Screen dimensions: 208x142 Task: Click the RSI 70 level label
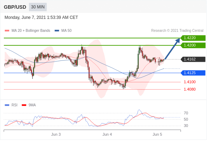point(186,113)
